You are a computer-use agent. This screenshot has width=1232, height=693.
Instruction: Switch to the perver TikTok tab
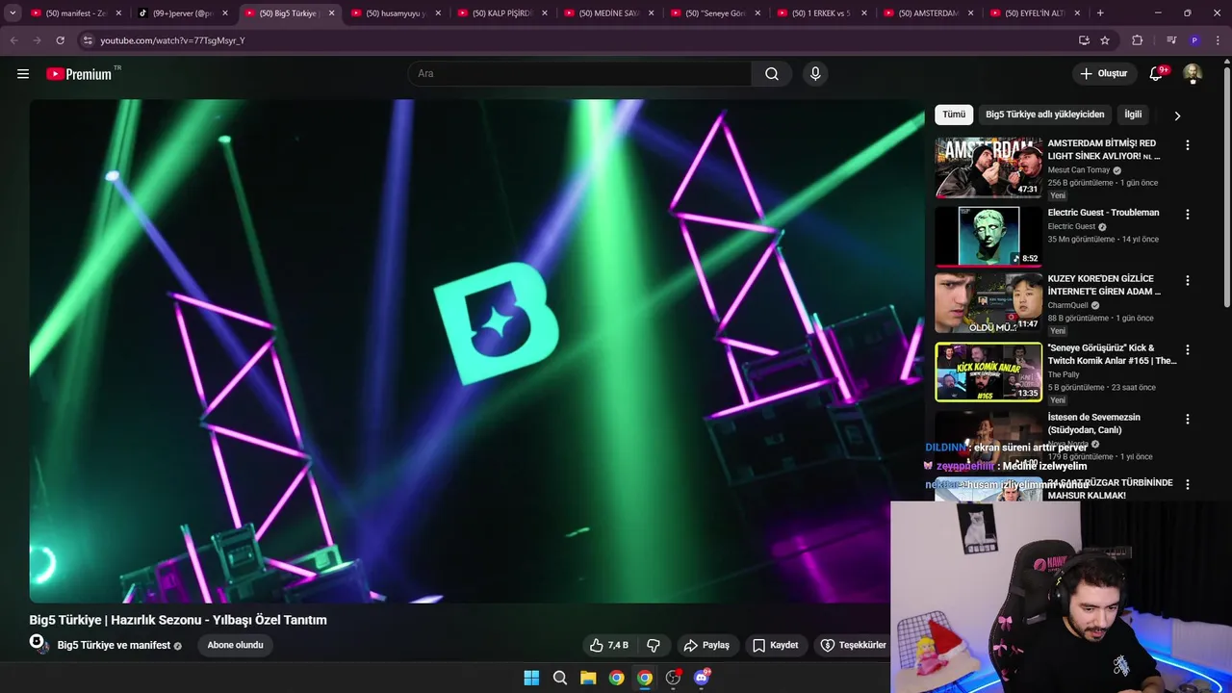(183, 13)
